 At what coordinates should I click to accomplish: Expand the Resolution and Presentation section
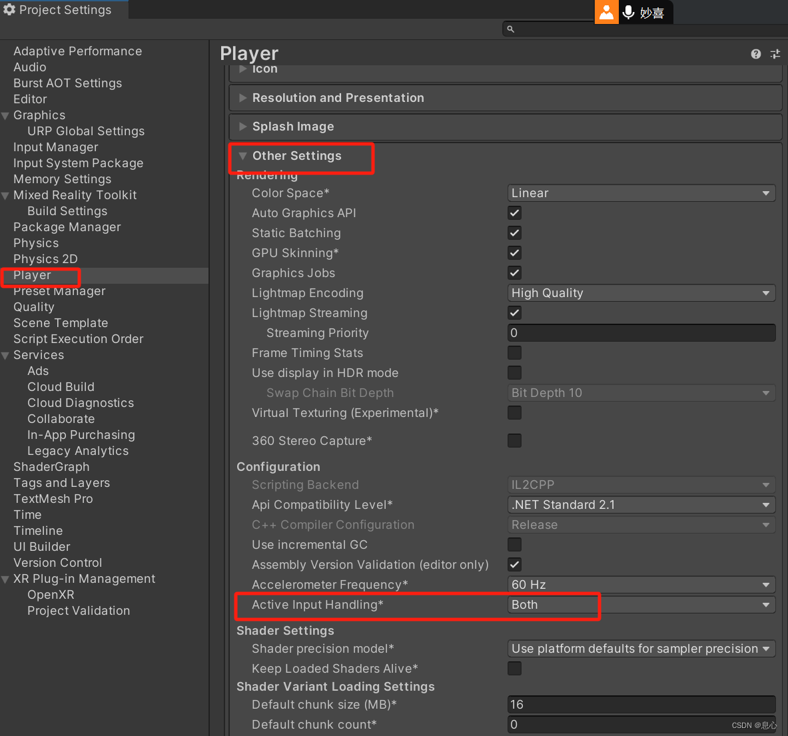coord(242,97)
